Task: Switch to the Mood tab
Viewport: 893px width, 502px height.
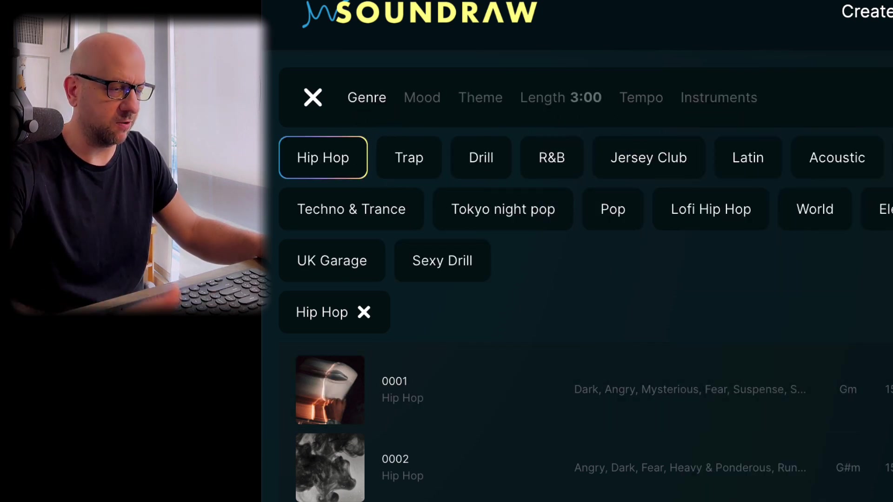Action: coord(422,98)
